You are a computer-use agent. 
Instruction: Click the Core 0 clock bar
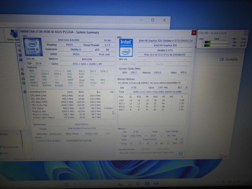click(216, 42)
